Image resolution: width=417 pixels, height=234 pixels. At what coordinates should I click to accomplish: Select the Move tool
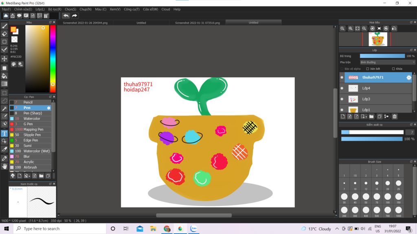click(x=4, y=58)
